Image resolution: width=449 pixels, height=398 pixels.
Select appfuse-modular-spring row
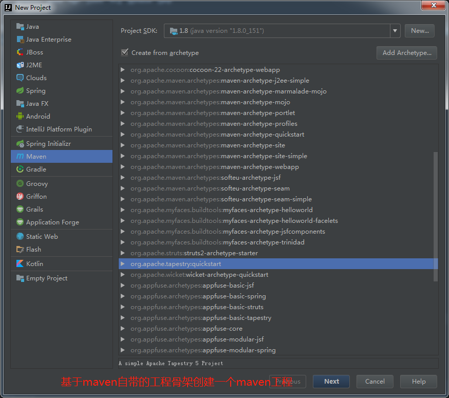click(x=278, y=350)
